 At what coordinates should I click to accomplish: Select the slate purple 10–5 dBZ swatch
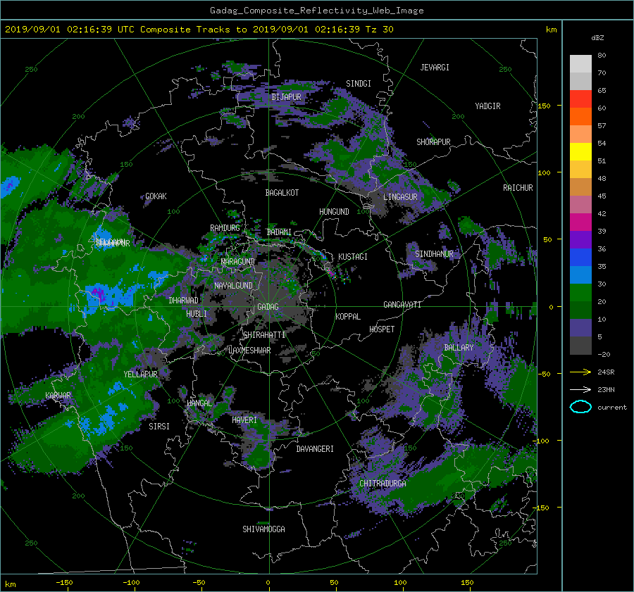pyautogui.click(x=580, y=328)
